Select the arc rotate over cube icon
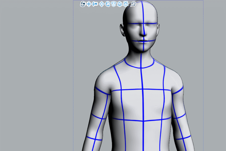226x151 pixels. pyautogui.click(x=114, y=4)
